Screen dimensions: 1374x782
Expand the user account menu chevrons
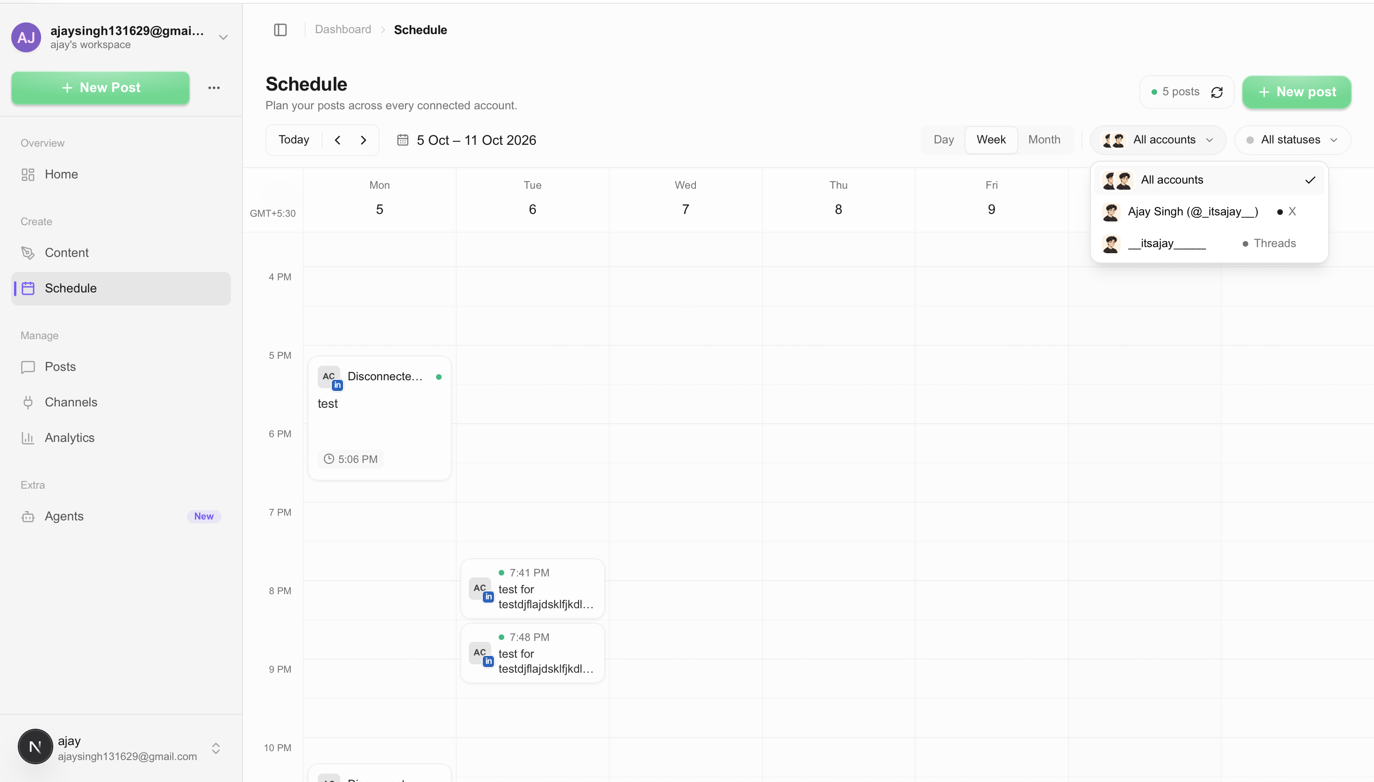(x=216, y=748)
